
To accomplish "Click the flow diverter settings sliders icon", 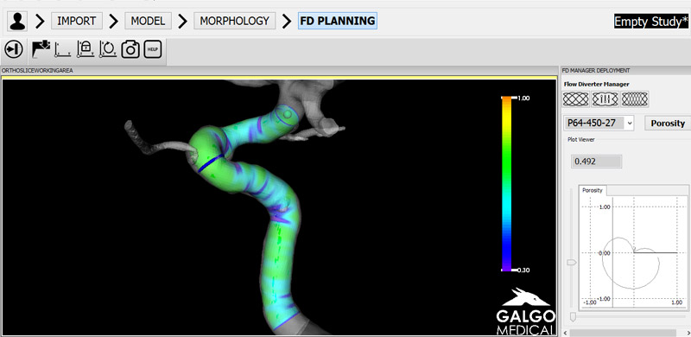I will click(605, 99).
